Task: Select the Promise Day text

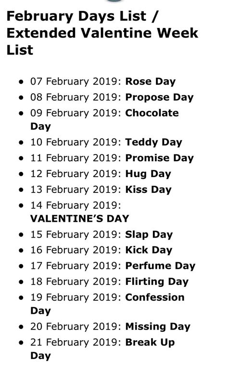Action: (x=159, y=158)
